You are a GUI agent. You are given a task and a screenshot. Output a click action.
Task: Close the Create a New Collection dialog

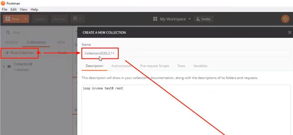click(x=290, y=33)
